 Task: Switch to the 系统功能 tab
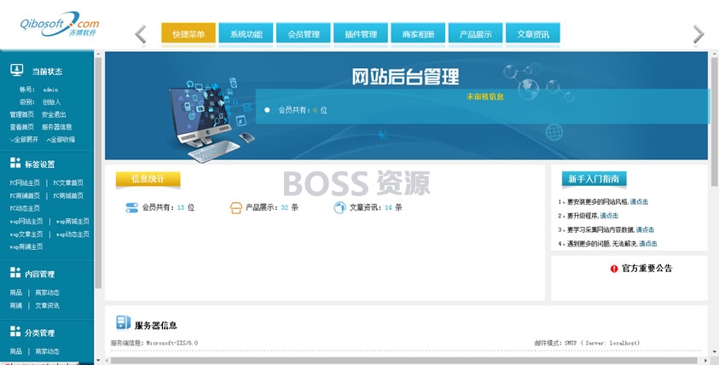coord(246,33)
